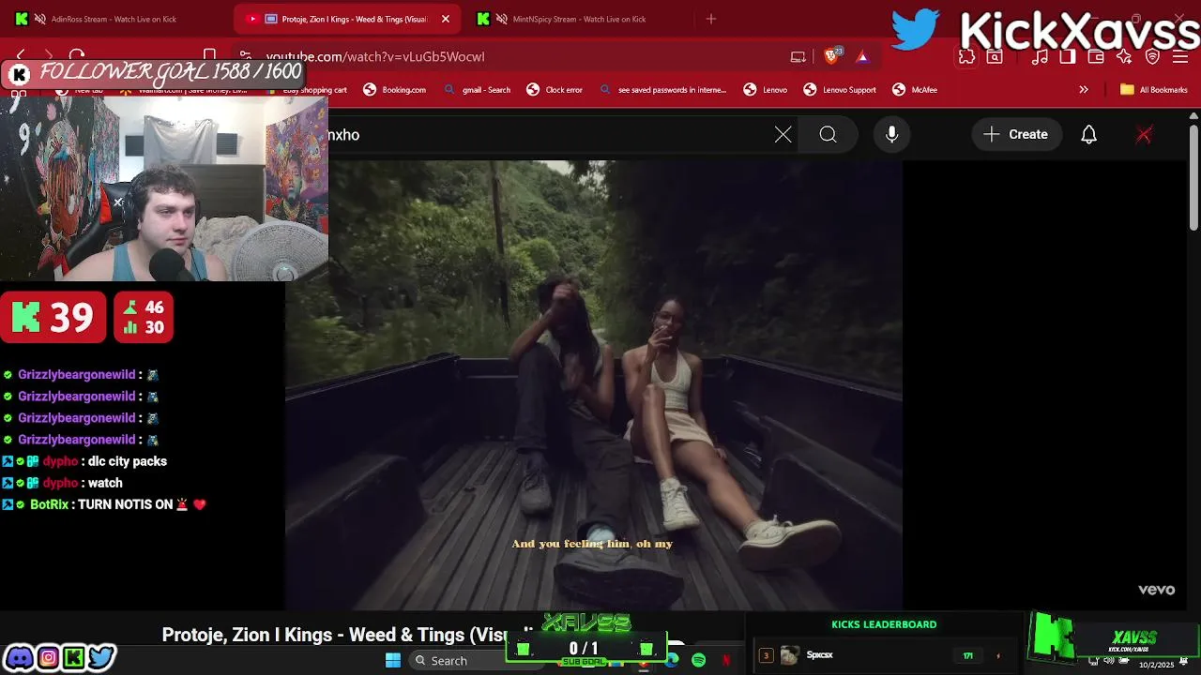The image size is (1201, 675).
Task: Click the Twitter bird icon in bottom overlay
Action: pos(101,657)
